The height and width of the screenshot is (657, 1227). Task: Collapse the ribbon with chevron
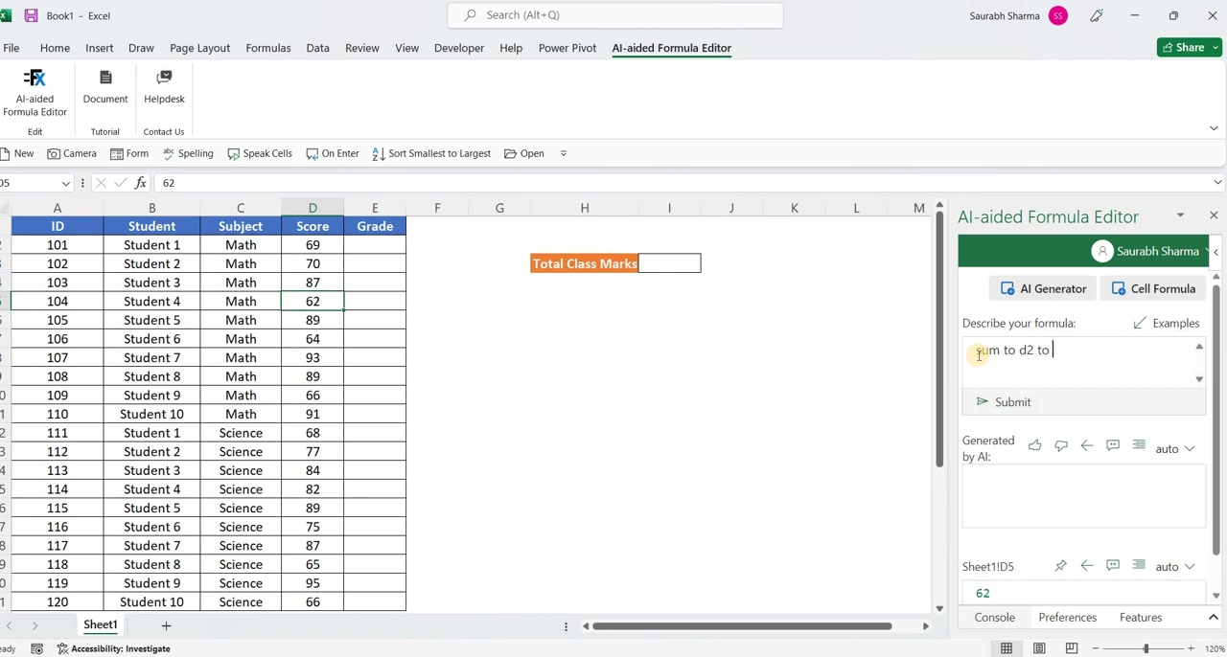(x=1214, y=127)
